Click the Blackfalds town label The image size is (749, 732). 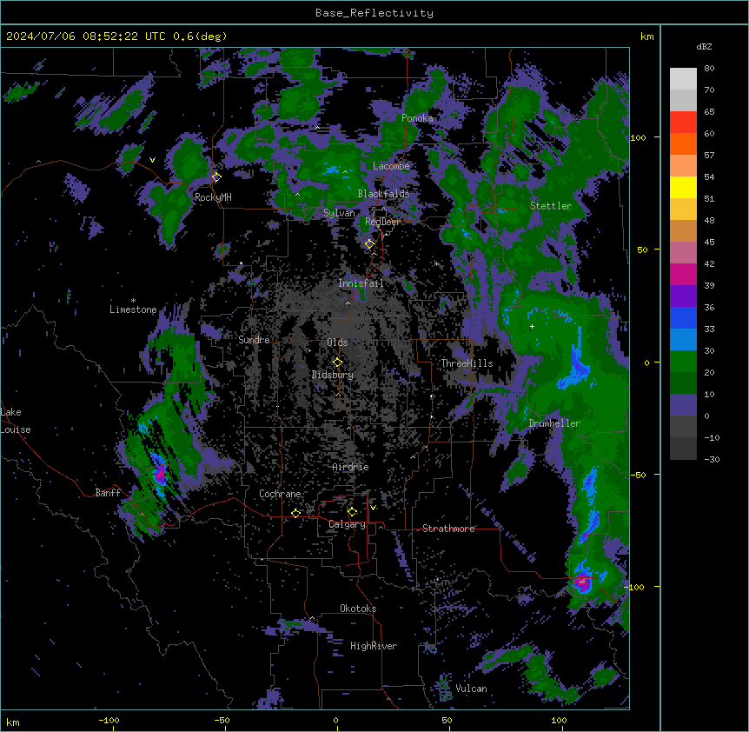click(x=383, y=194)
